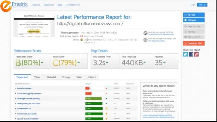Switch to the YSlow tab
This screenshot has width=217, height=122.
(x=37, y=77)
